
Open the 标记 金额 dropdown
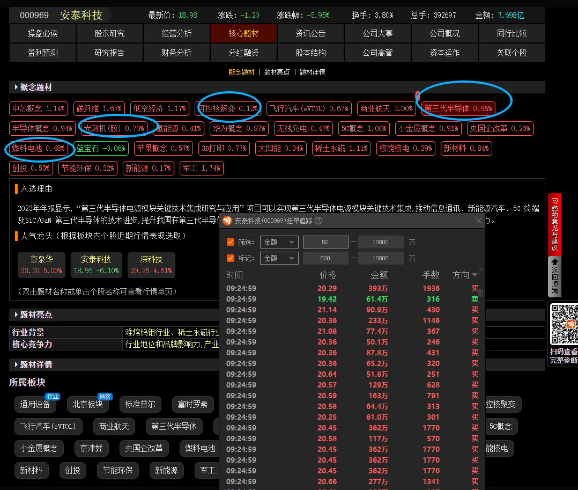pos(279,258)
